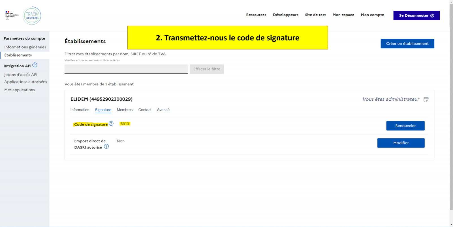
Task: Open Mon compte page
Action: pyautogui.click(x=372, y=15)
